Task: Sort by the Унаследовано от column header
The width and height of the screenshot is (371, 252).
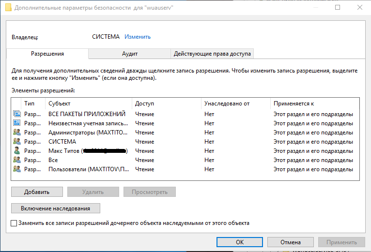Action: pos(236,104)
